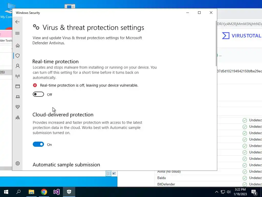Open Visual Studio from taskbar
This screenshot has width=262, height=197.
click(x=57, y=192)
